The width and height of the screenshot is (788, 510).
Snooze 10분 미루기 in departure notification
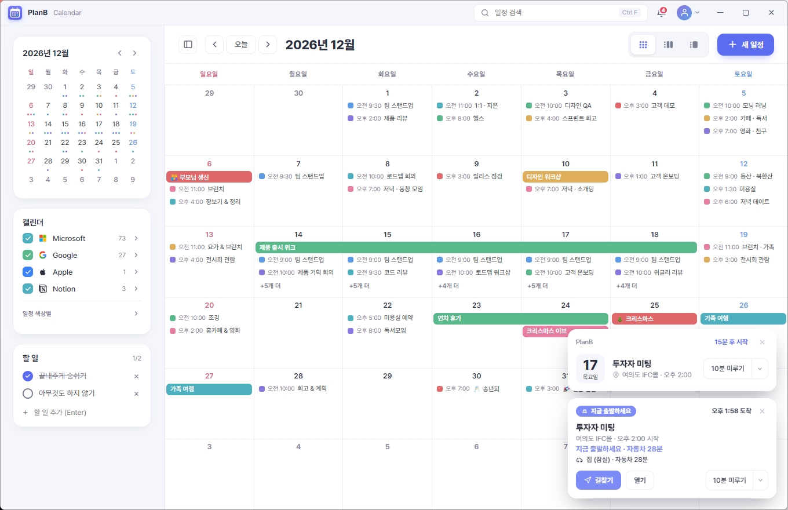coord(729,480)
